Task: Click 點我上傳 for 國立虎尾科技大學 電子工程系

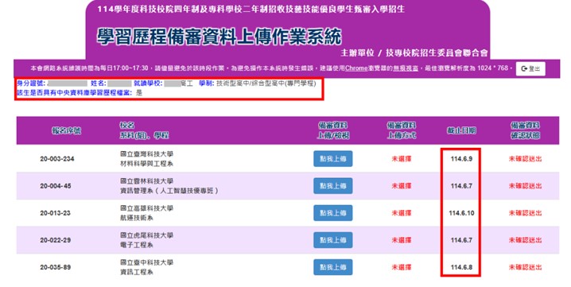Action: [333, 240]
